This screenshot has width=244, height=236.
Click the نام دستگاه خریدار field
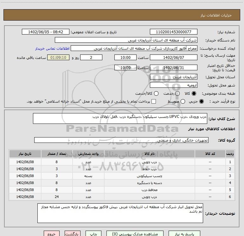click(x=126, y=40)
